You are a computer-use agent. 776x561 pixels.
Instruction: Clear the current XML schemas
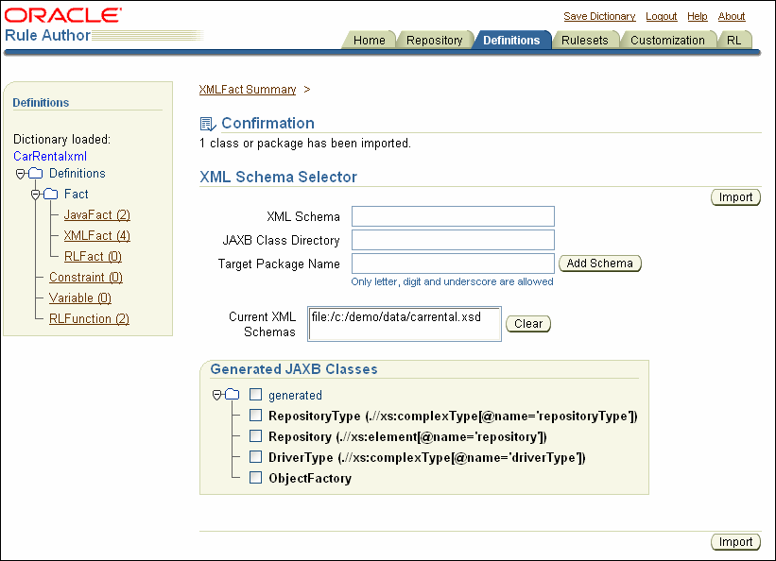[x=527, y=323]
